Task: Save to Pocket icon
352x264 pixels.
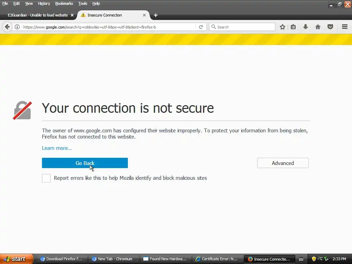Action: (330, 27)
